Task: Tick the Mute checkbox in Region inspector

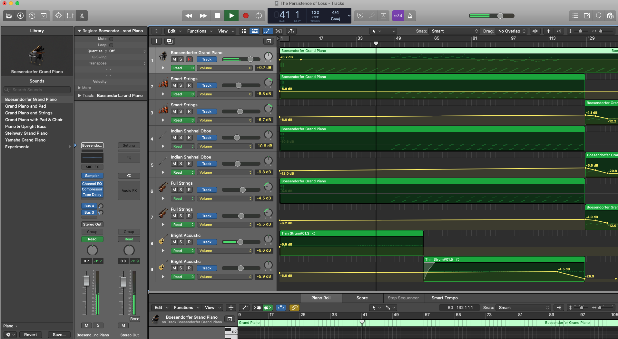Action: (x=111, y=39)
